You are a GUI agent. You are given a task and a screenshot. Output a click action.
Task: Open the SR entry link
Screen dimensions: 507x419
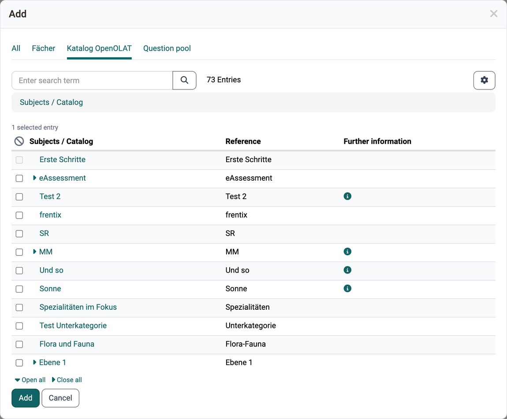tap(44, 233)
